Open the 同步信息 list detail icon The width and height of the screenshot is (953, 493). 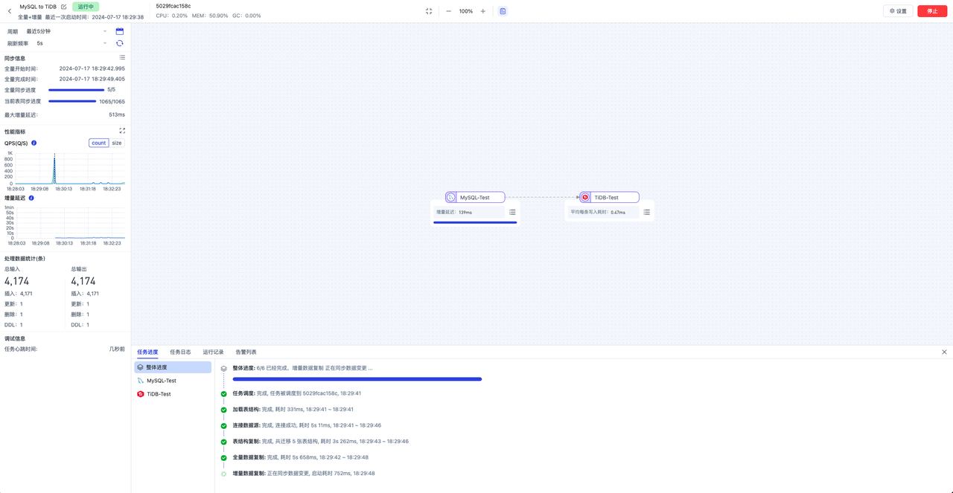click(122, 57)
